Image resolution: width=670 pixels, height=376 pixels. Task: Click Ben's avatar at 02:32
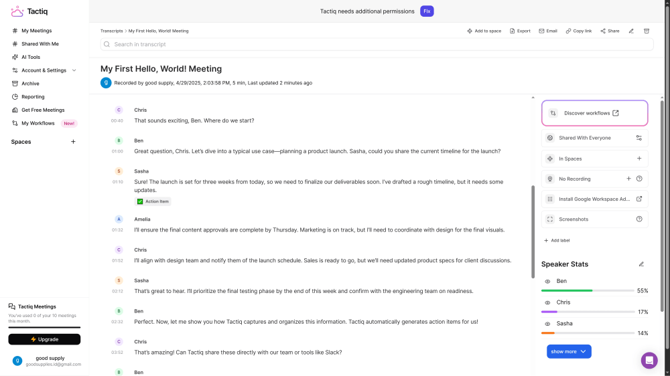click(119, 311)
